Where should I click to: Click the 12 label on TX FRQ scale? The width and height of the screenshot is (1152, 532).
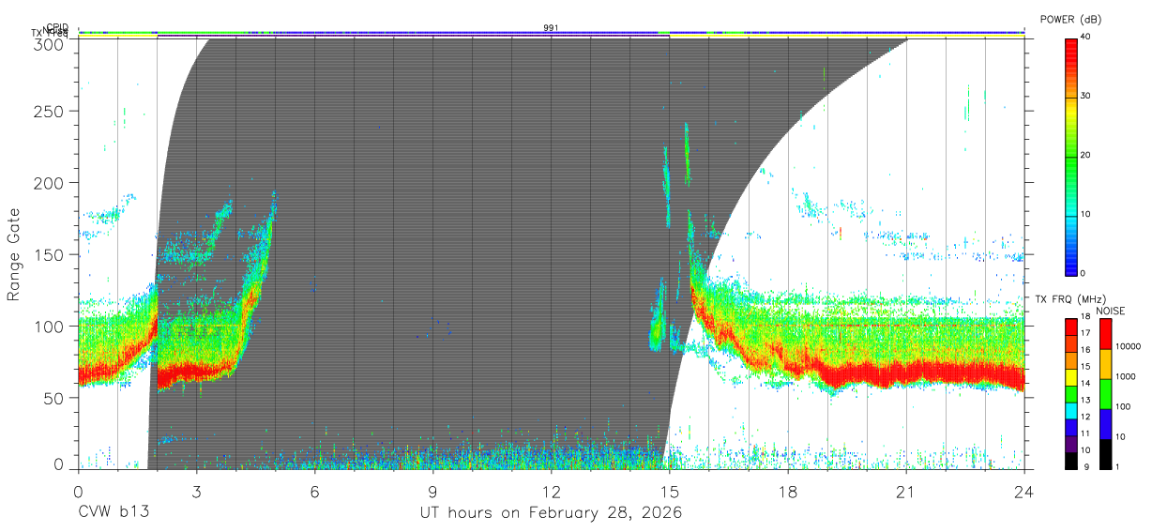[x=1085, y=417]
